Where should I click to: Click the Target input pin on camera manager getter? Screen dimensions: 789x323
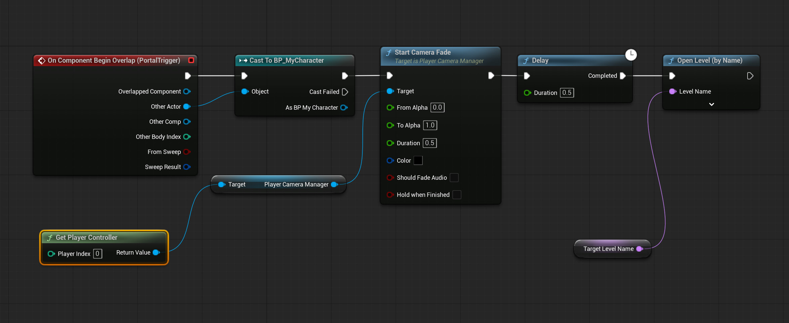(222, 184)
